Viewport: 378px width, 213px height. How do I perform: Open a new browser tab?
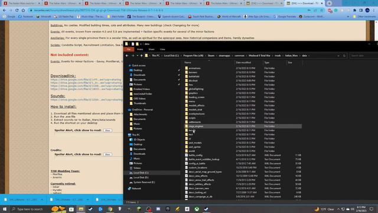[x=330, y=4]
